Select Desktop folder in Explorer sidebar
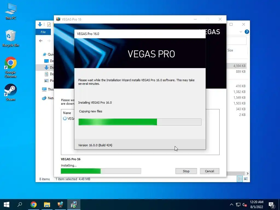Image resolution: width=280 pixels, height=210 pixels. (49, 61)
